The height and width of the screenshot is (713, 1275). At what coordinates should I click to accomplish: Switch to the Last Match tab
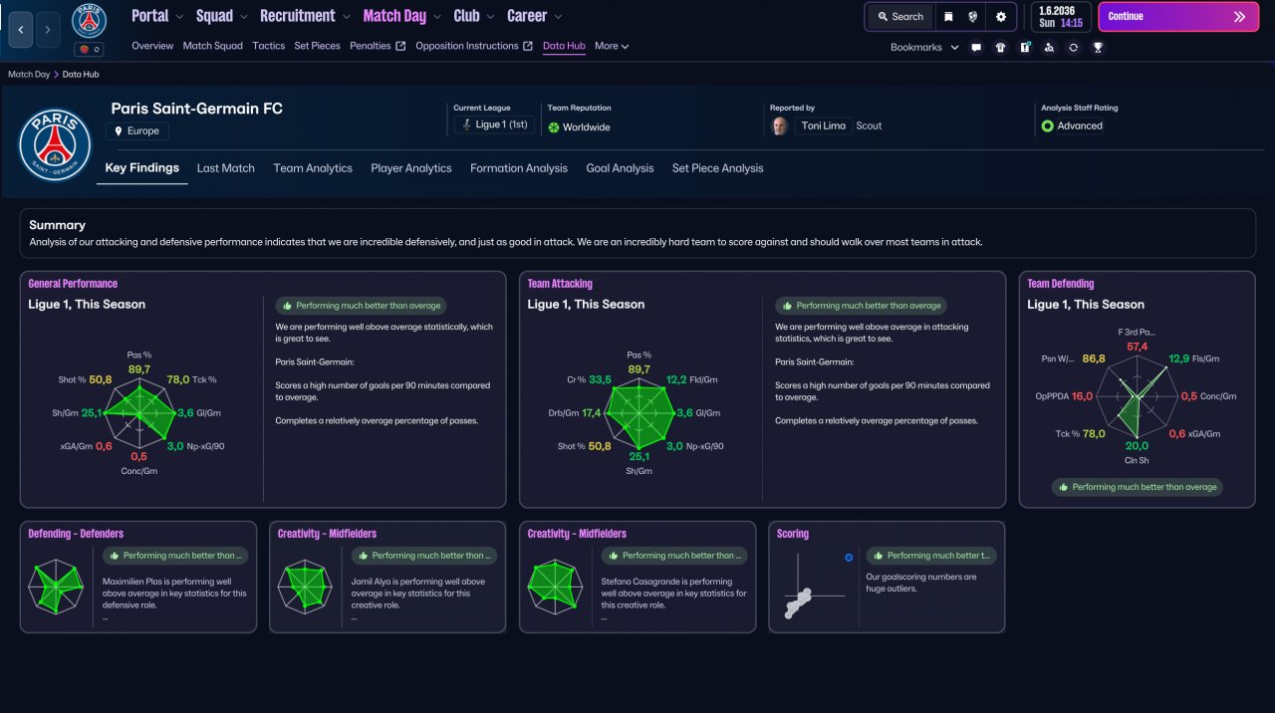(226, 168)
